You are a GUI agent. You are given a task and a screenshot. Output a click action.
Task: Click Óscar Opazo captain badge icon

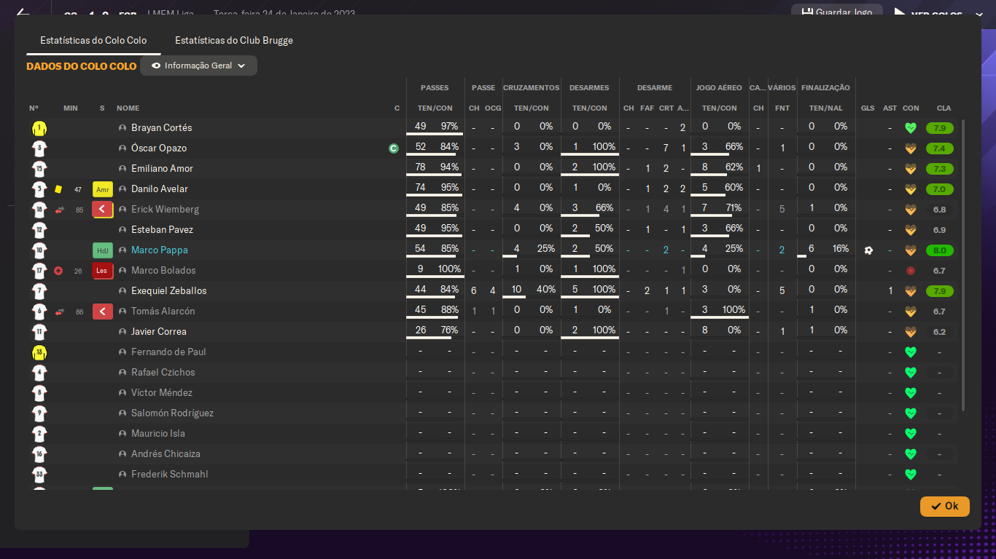pyautogui.click(x=394, y=148)
